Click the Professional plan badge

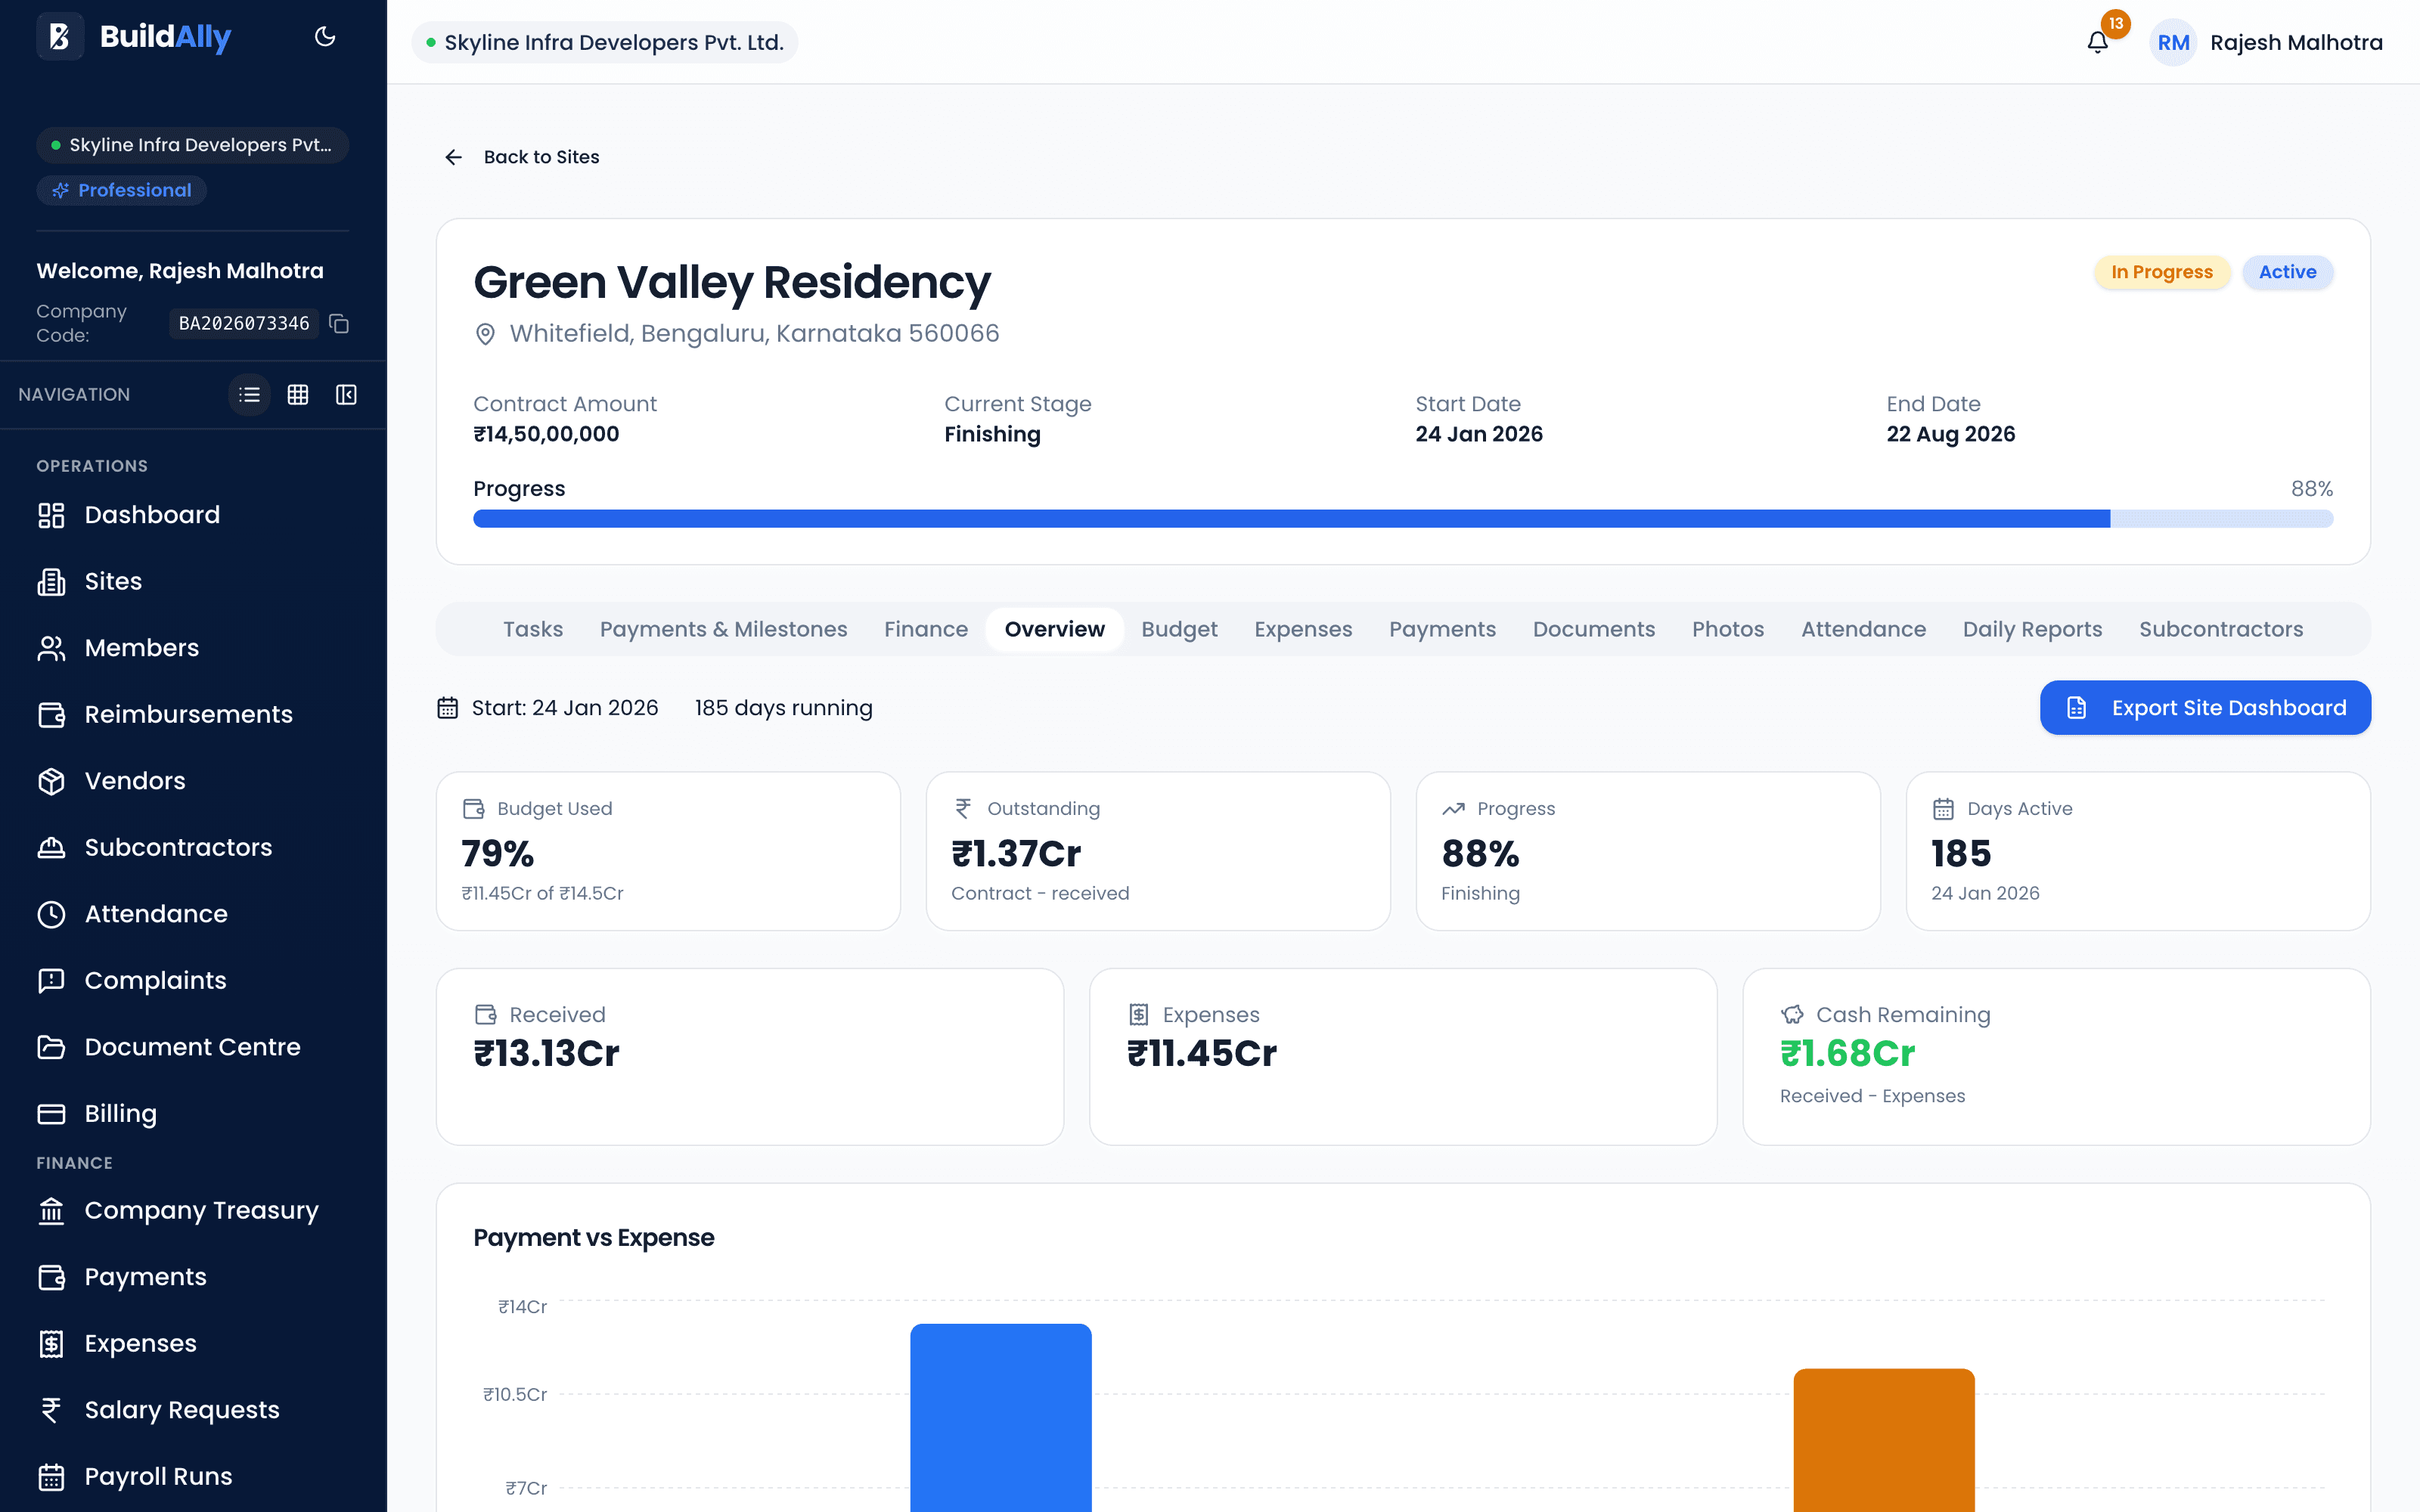coord(121,190)
